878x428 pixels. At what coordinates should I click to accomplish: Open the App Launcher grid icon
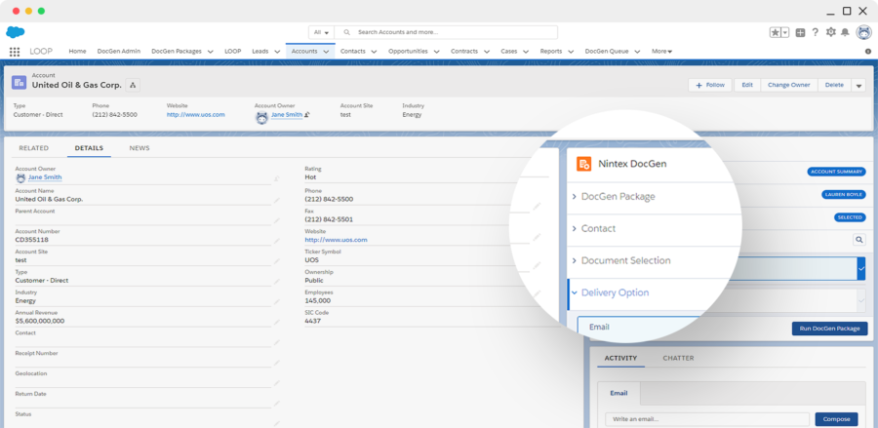15,52
